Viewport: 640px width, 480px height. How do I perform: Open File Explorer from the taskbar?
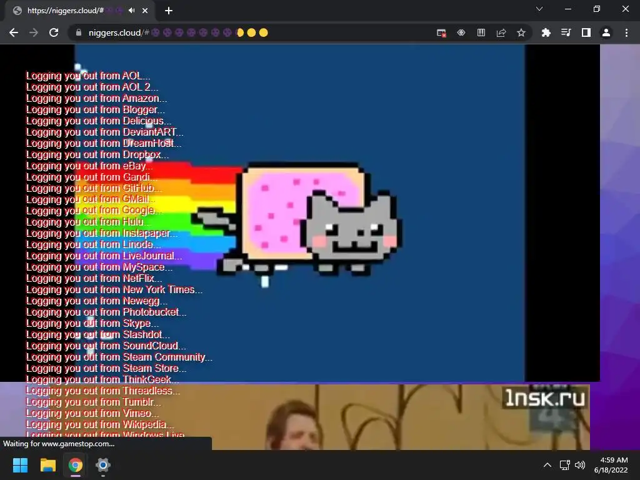[47, 465]
